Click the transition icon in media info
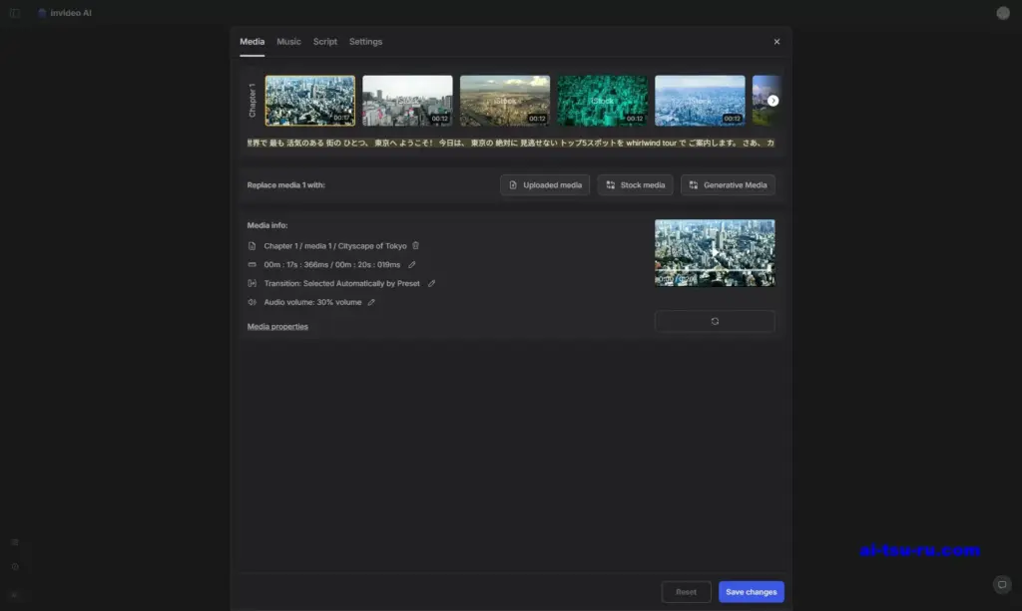 coord(253,284)
